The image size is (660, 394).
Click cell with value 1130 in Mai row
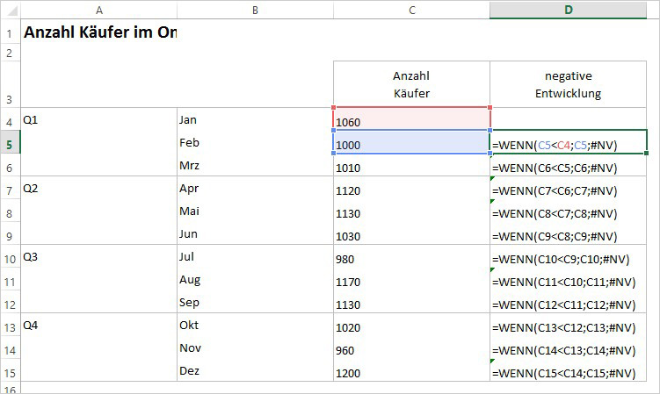[x=411, y=211]
